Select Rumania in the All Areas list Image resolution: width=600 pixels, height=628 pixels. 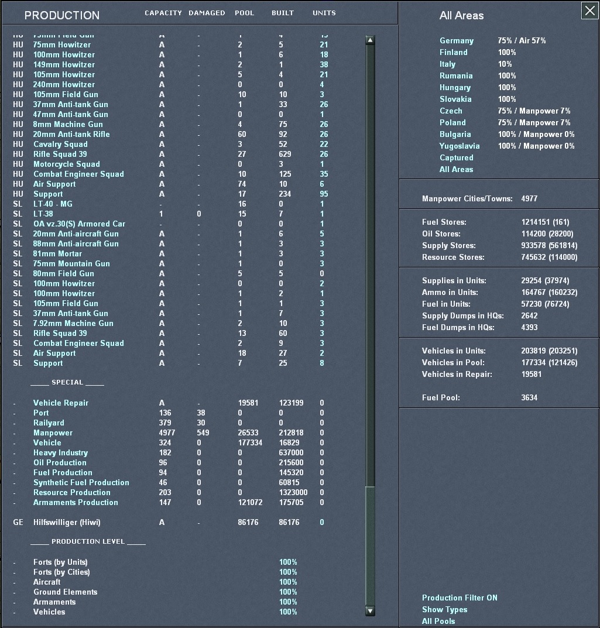pyautogui.click(x=456, y=76)
